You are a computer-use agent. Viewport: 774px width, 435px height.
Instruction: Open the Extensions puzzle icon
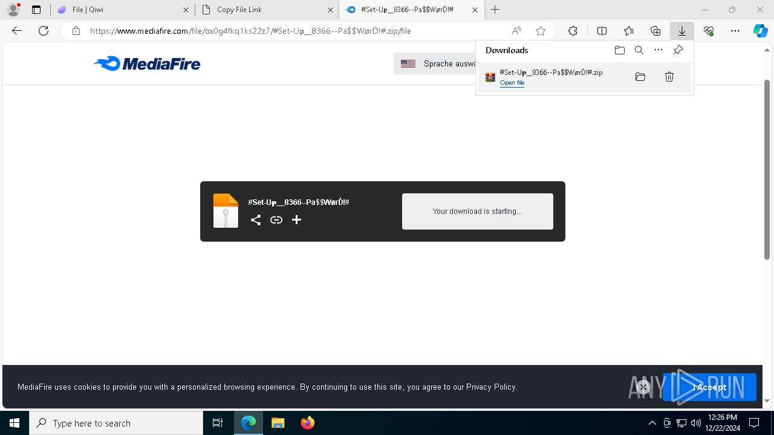(573, 31)
